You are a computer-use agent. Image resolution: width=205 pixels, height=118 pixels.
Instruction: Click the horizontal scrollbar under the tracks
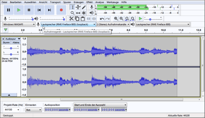pyautogui.click(x=122, y=100)
